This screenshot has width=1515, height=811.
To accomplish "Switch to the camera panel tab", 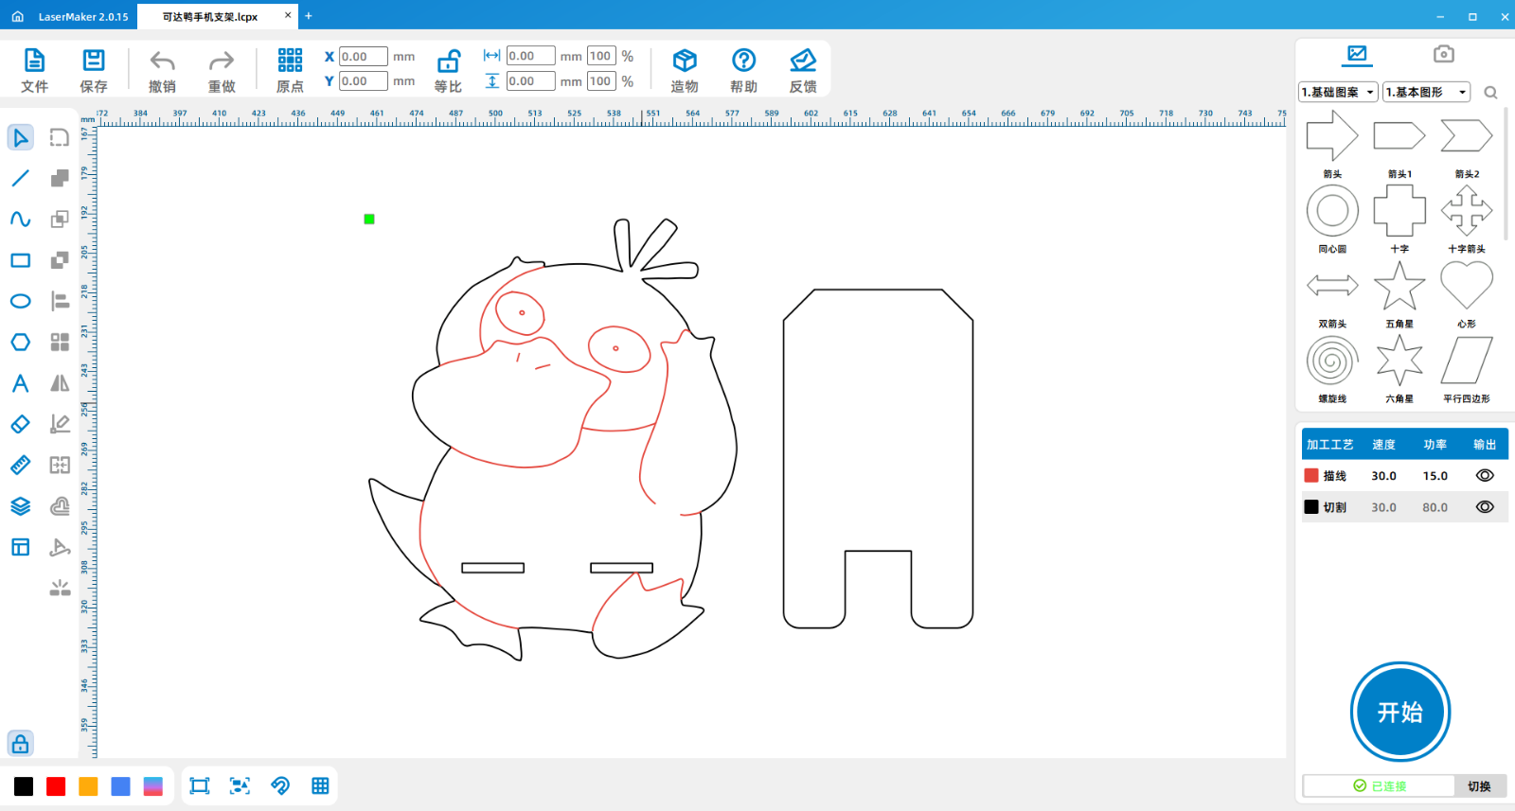I will click(x=1443, y=54).
